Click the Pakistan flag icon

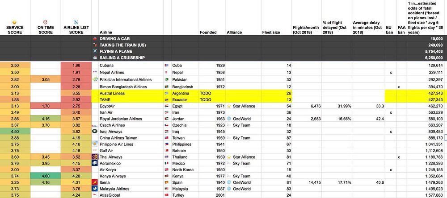167,80
